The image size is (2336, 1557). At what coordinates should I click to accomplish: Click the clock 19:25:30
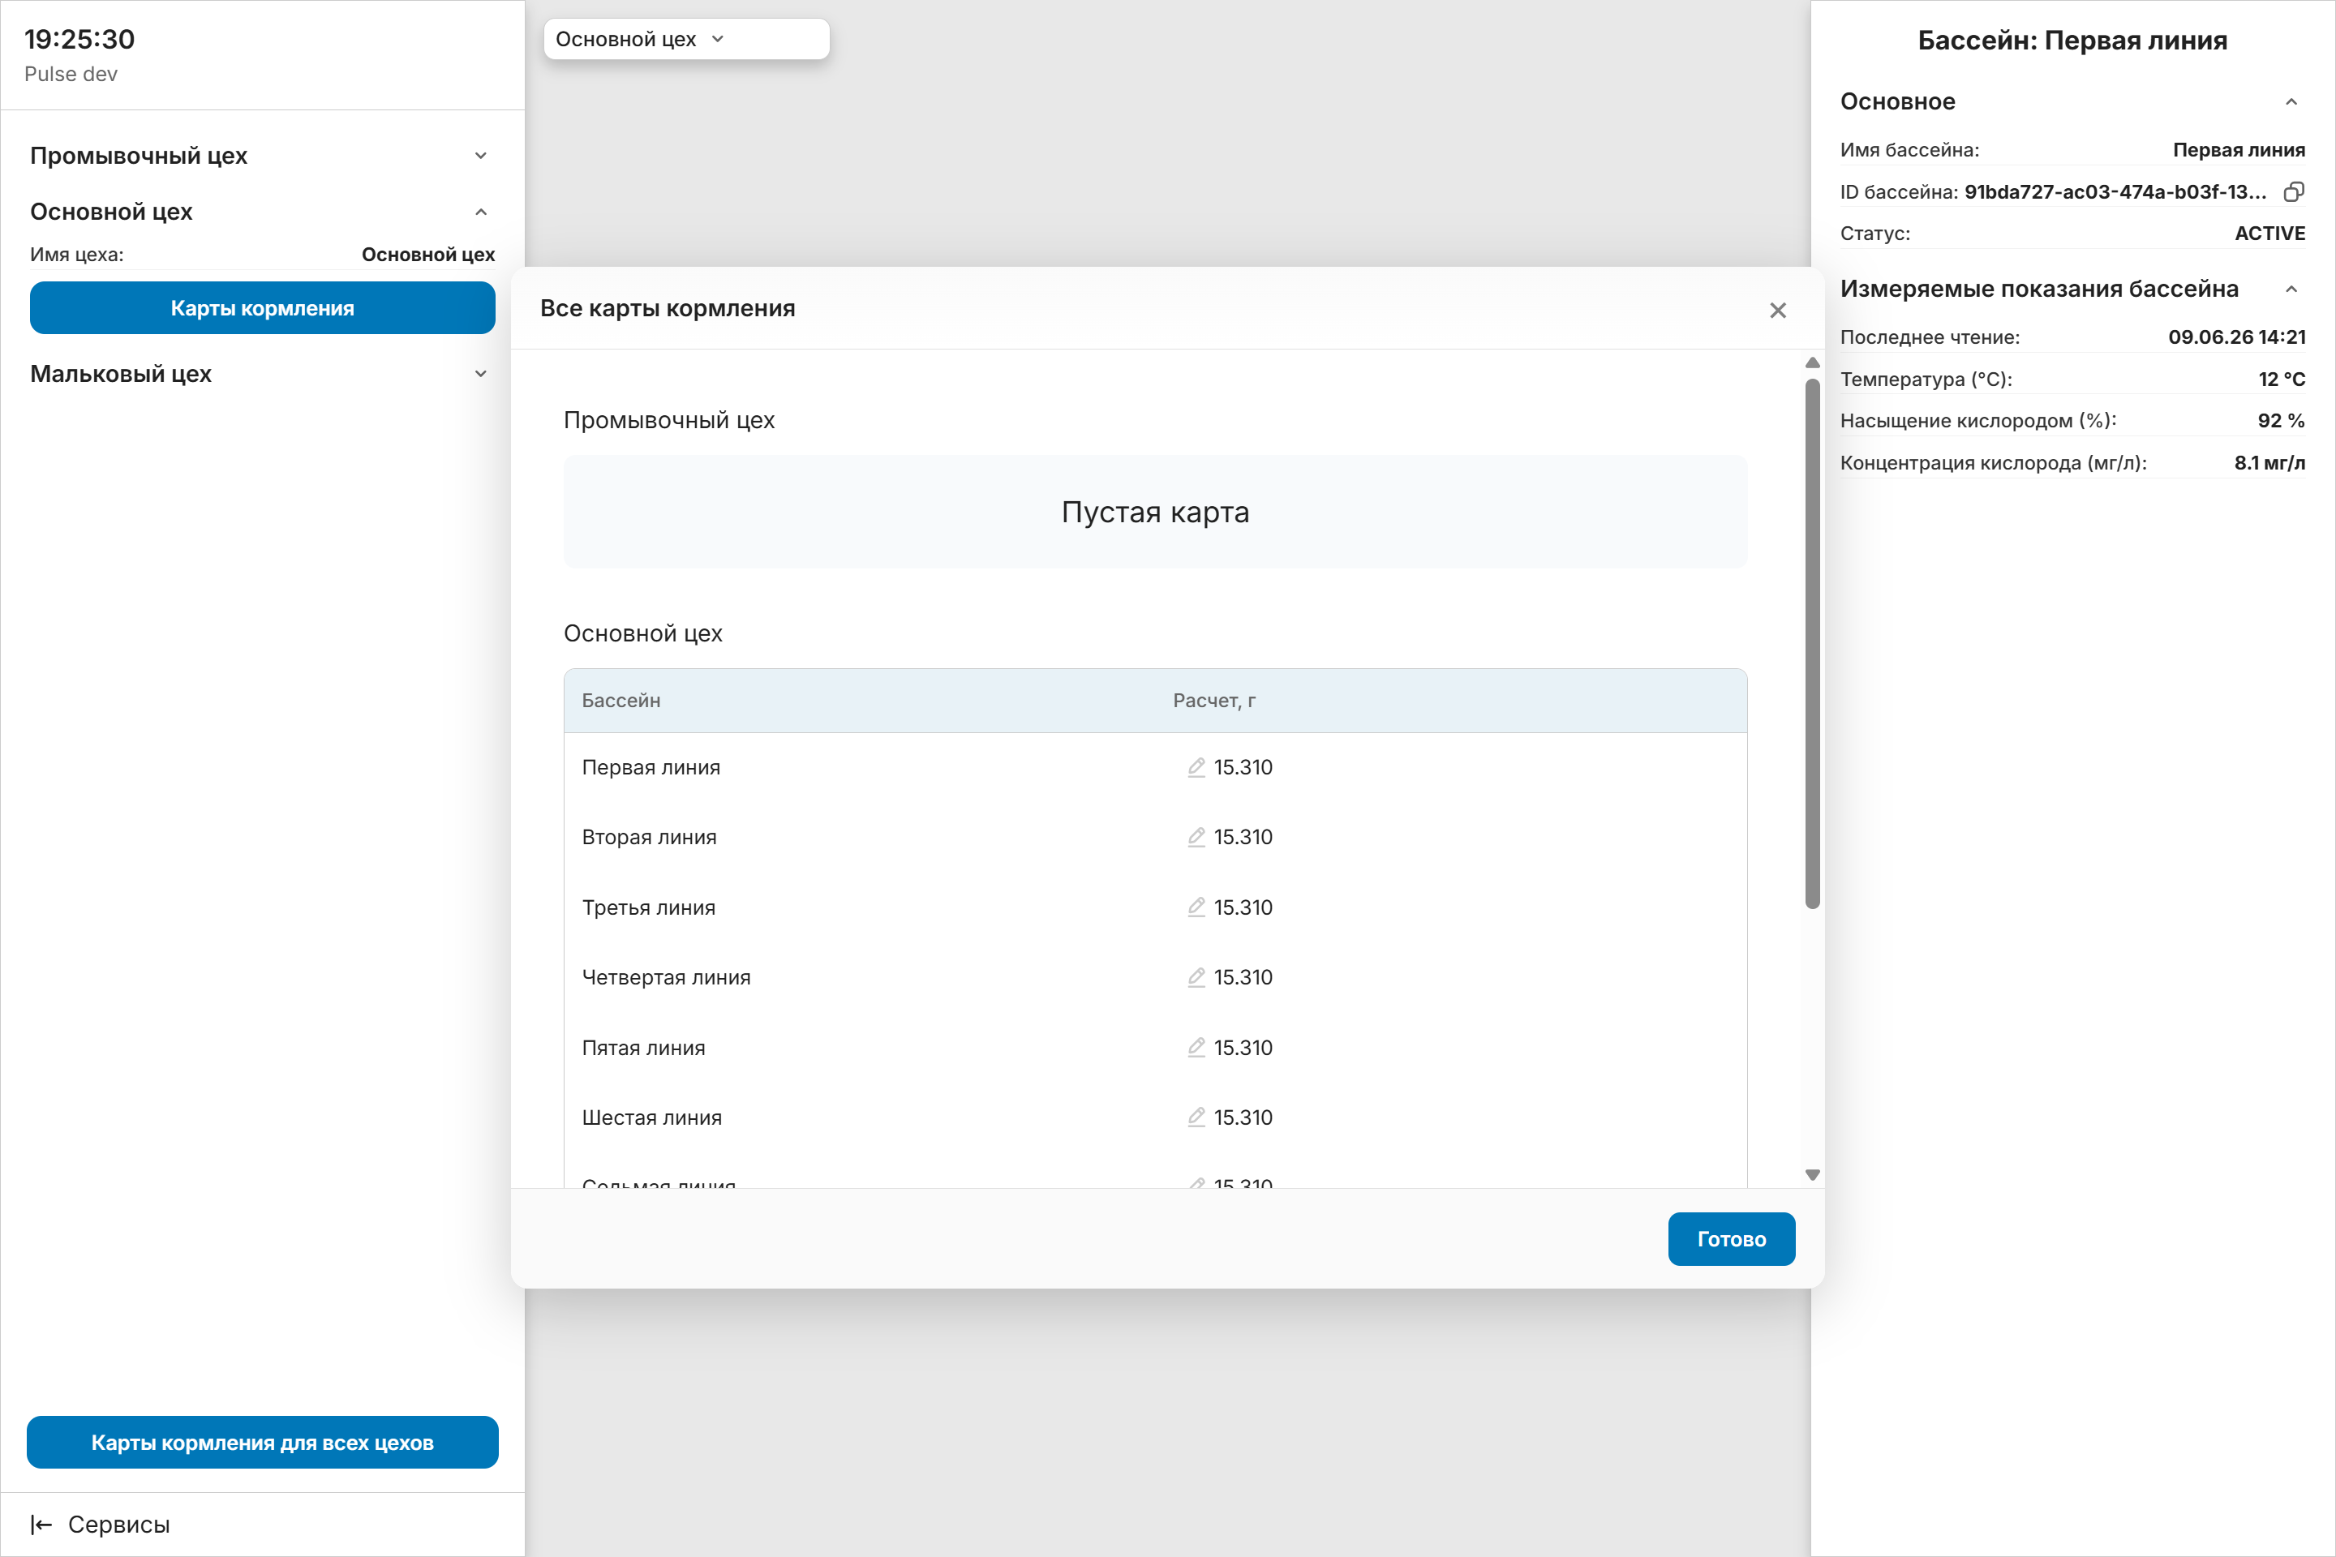pos(79,40)
